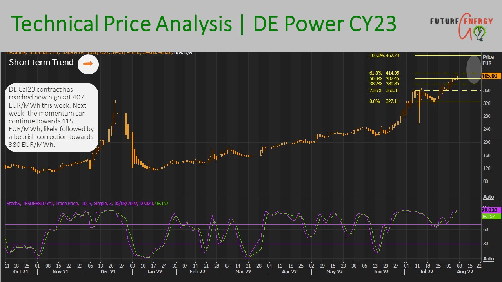Click the '38.2% 380.85' Fibonacci label

tap(384, 84)
